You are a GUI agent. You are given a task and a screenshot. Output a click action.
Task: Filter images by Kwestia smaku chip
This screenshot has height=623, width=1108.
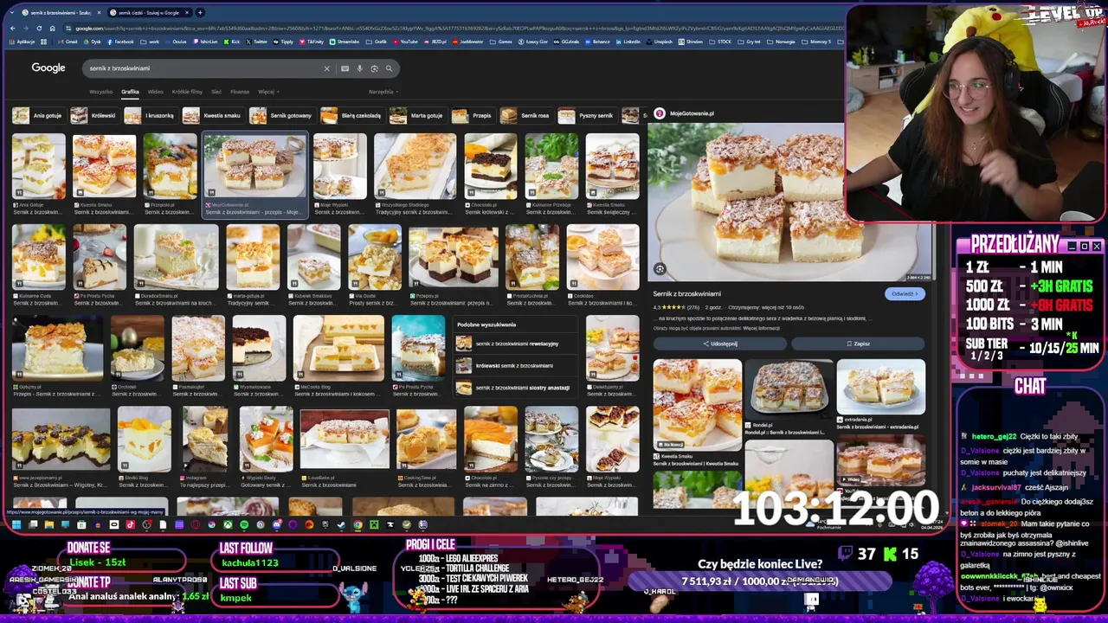tap(213, 115)
